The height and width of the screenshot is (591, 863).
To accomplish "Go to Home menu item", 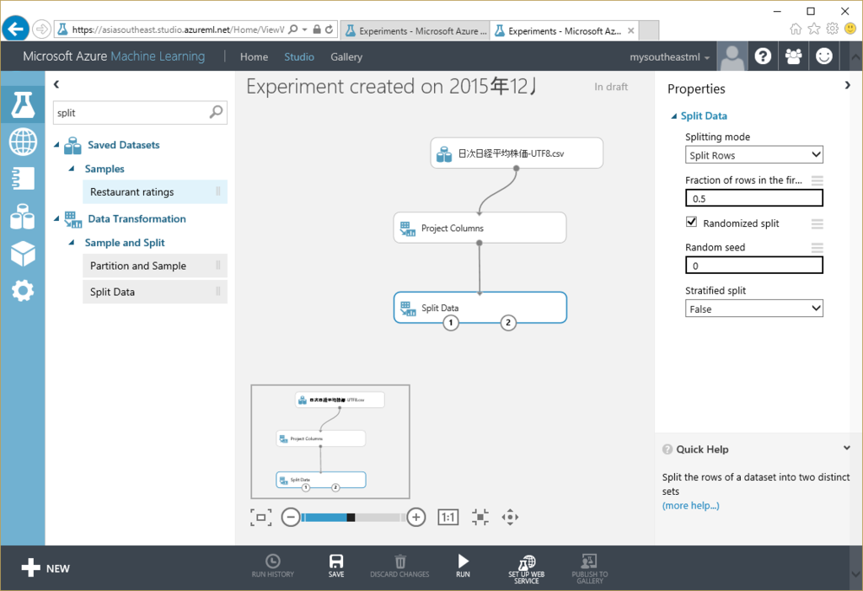I will click(x=254, y=56).
